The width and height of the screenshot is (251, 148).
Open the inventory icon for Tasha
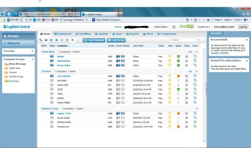tap(195, 94)
